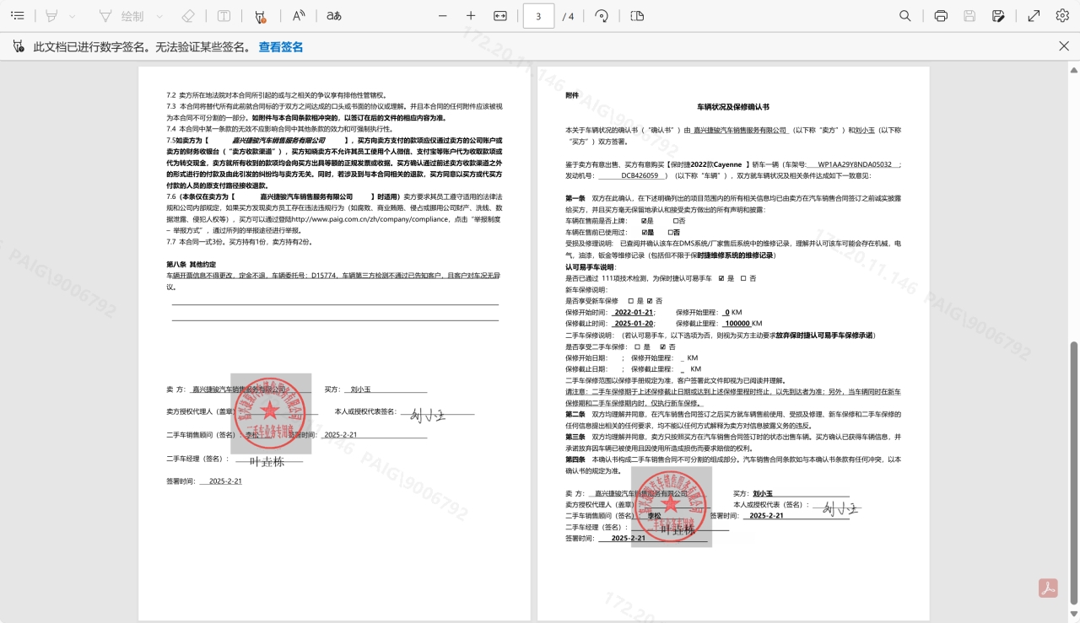Viewport: 1080px width, 623px height.
Task: Click the checked 是 box for 111项技术检测
Action: 721,278
